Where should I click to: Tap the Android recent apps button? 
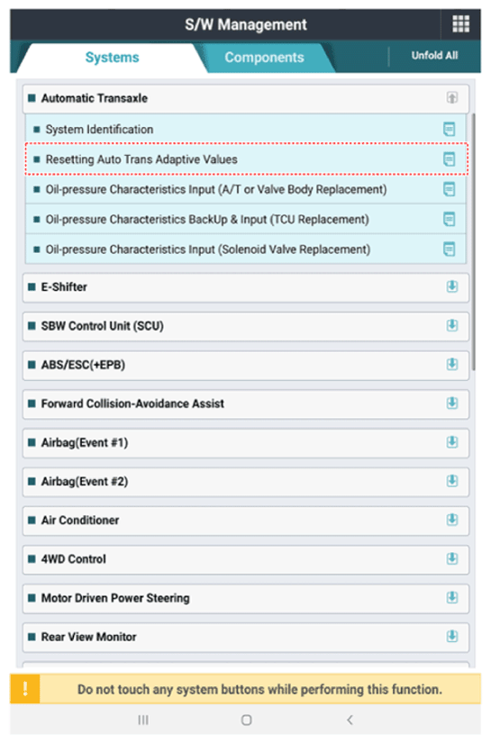pyautogui.click(x=143, y=720)
